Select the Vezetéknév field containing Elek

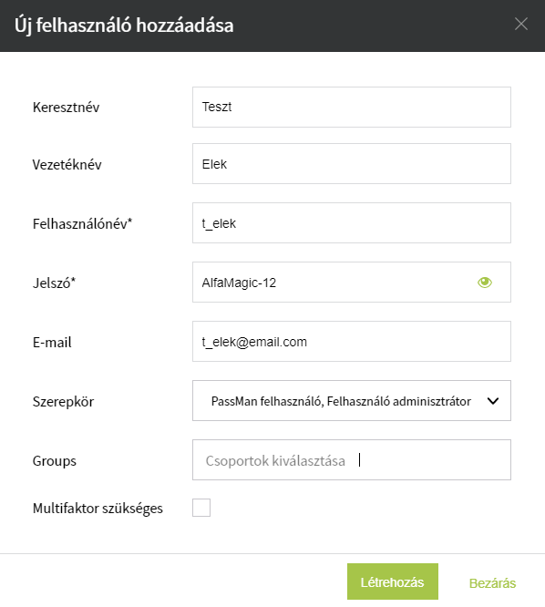pyautogui.click(x=352, y=164)
